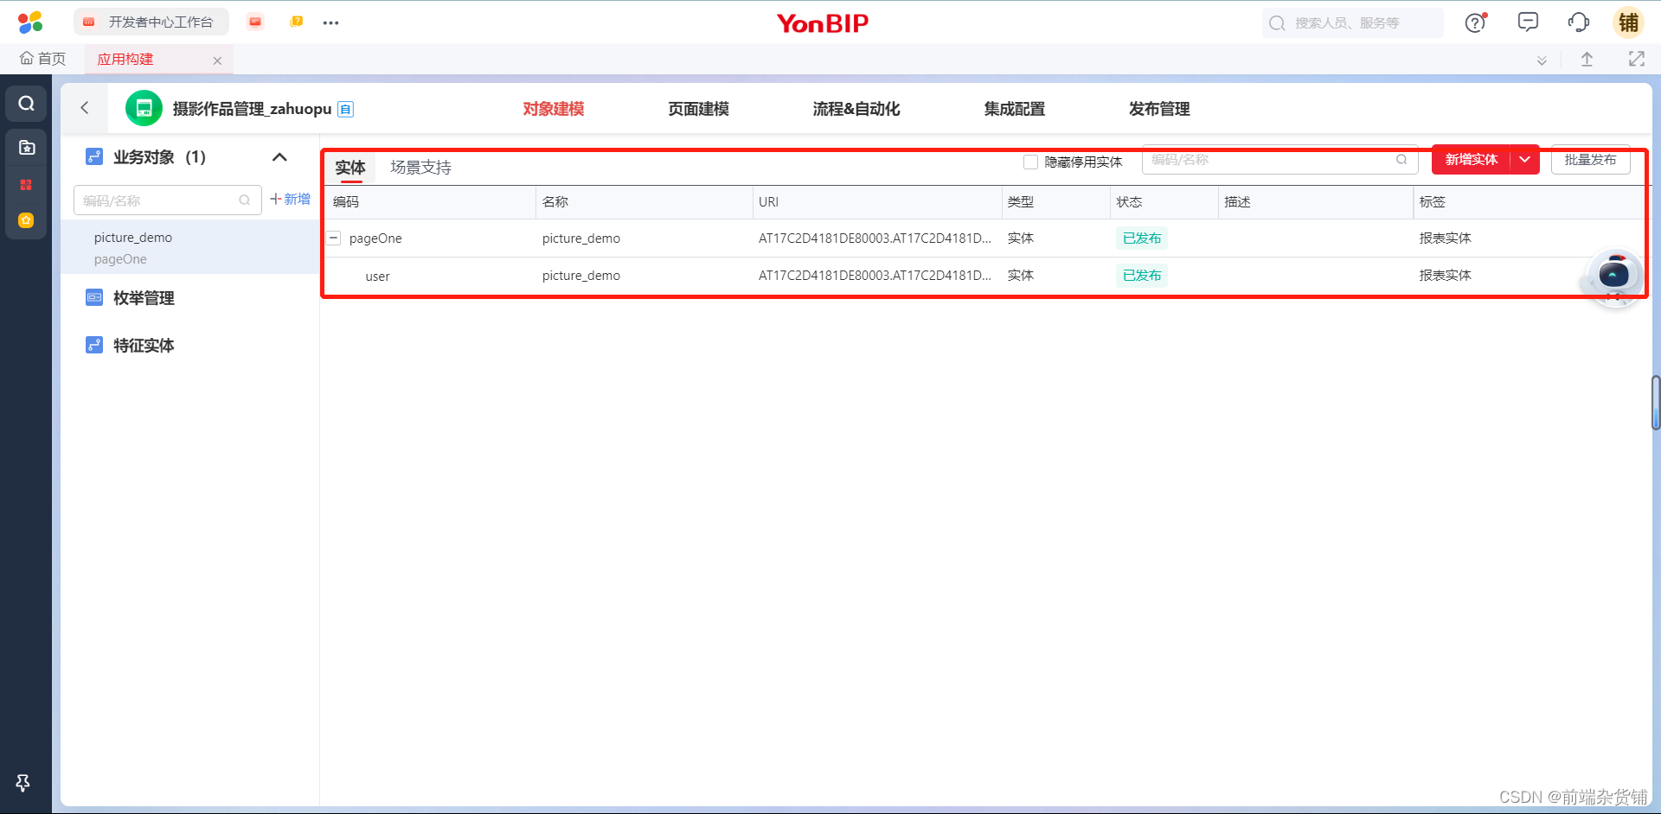Open the yellow question icon in top bar

point(297,22)
